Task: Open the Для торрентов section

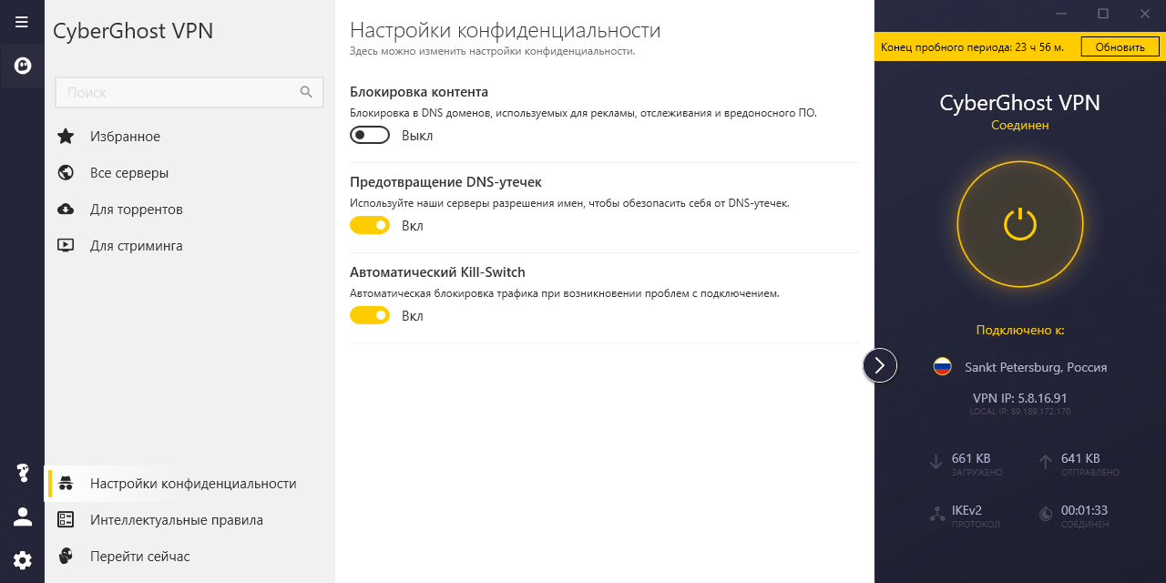Action: pos(137,210)
